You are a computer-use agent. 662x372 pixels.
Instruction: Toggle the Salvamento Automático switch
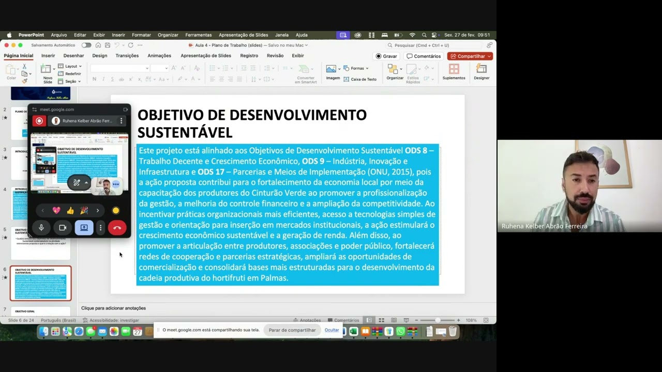click(86, 45)
